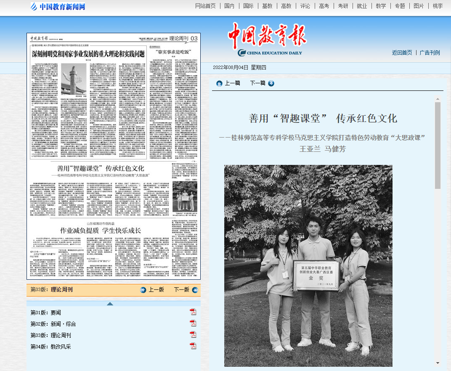Click the article scrollbar up arrow
The width and height of the screenshot is (451, 371).
point(438,99)
